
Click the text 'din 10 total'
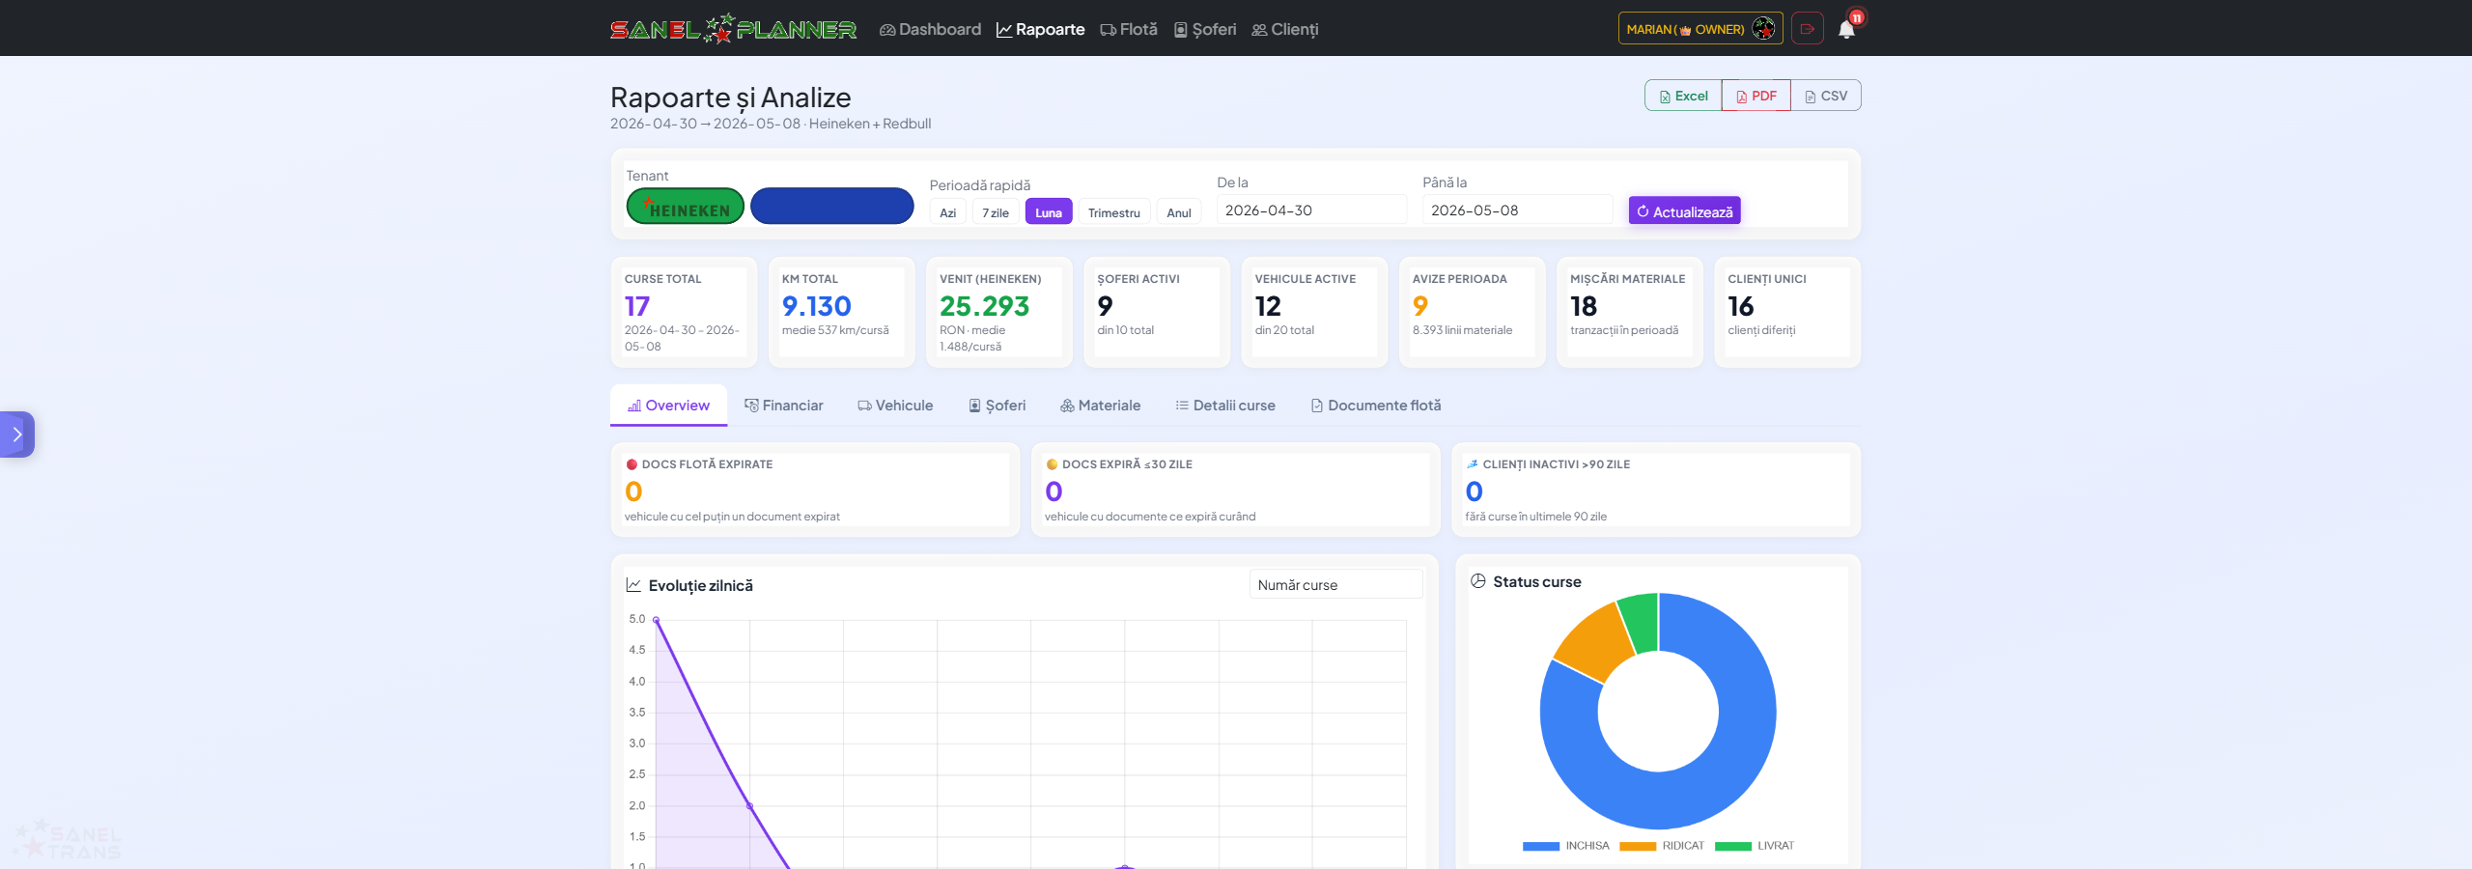(1126, 330)
